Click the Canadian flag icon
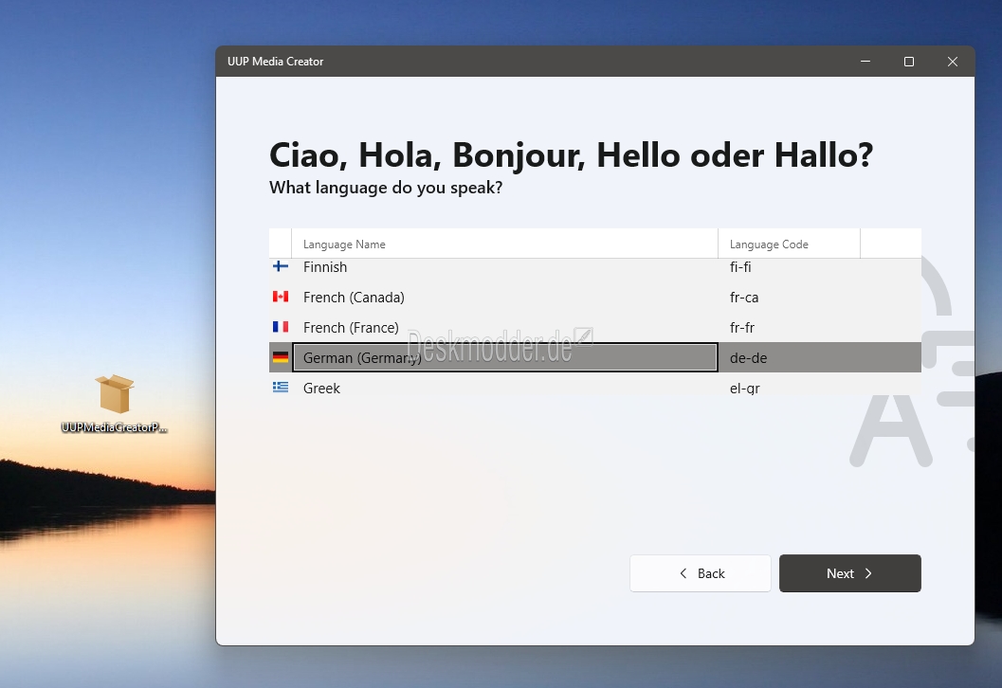 (280, 298)
